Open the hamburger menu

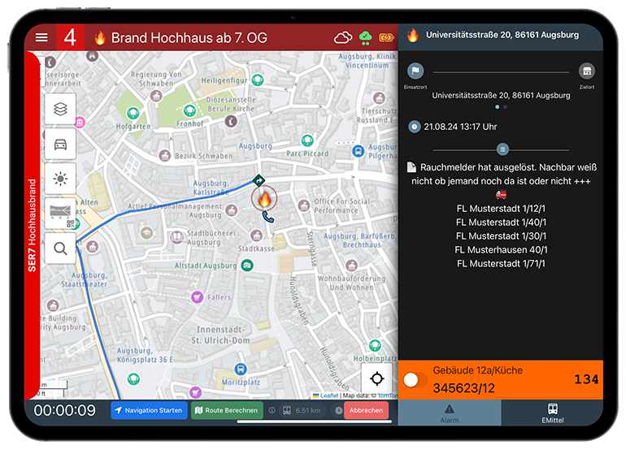click(x=41, y=37)
